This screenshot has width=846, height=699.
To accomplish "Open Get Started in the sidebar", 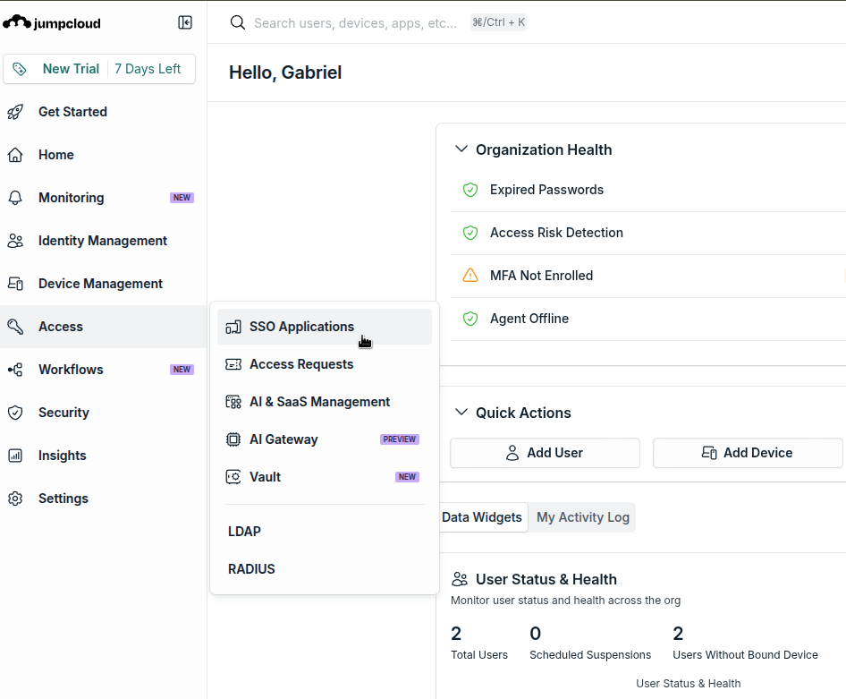I will click(x=103, y=112).
